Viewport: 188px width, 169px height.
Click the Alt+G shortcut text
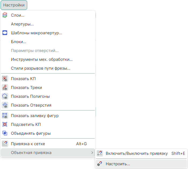coord(81,144)
